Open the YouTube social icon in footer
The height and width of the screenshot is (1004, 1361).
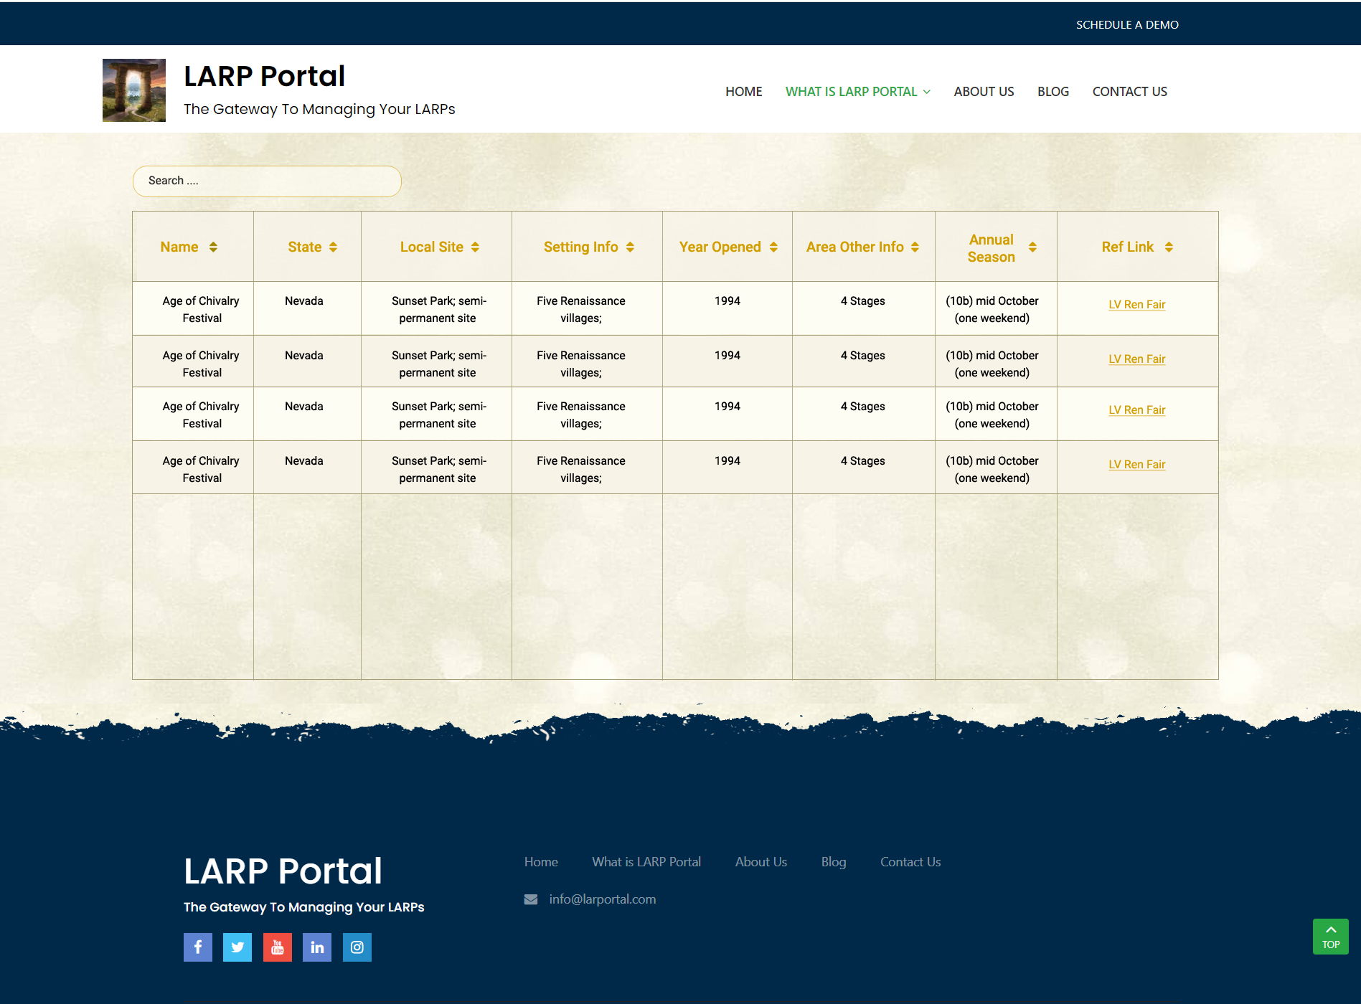pyautogui.click(x=278, y=947)
